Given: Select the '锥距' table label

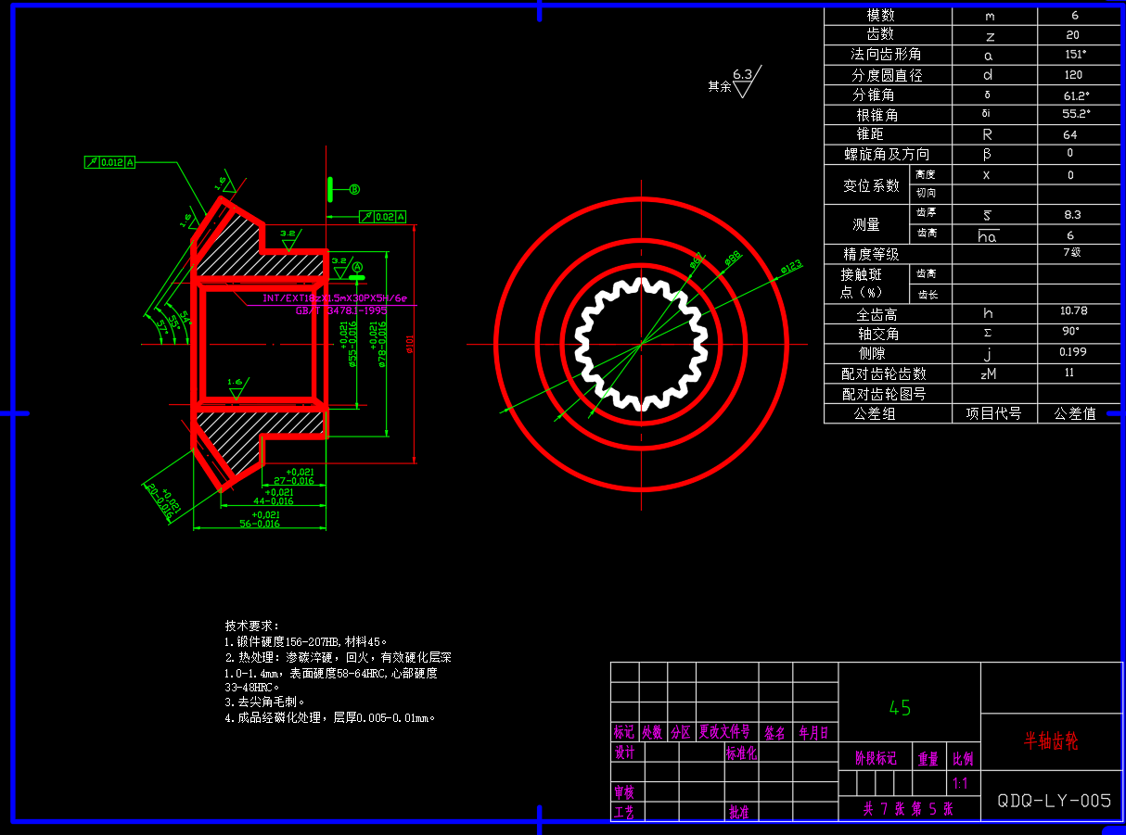Looking at the screenshot, I should coord(871,134).
